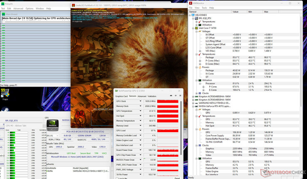Click the GPU-Z refresh icon

[176, 96]
